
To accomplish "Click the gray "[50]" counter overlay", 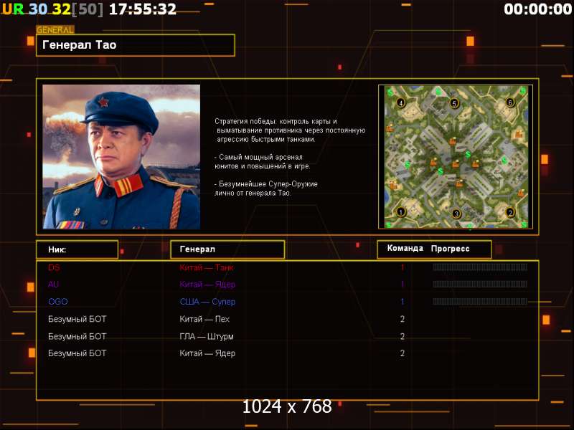I will 88,9.
